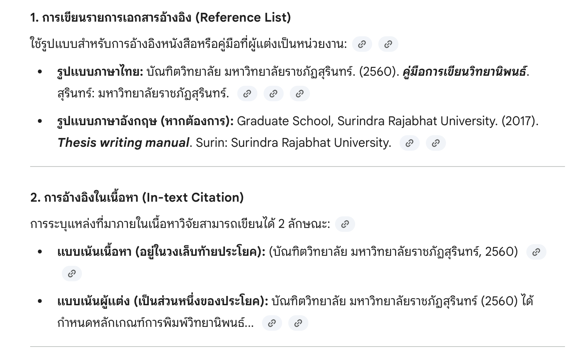Click first link icon after the 'หน่วยงาน:' sentence
The width and height of the screenshot is (582, 357).
(x=362, y=44)
